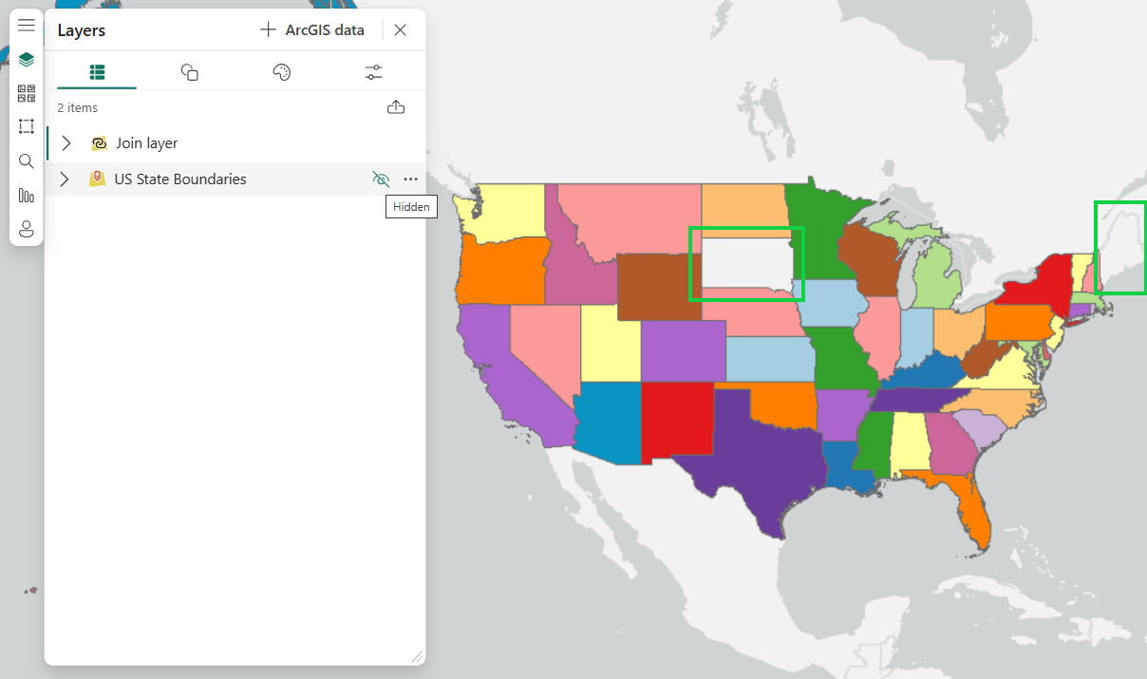Open the Layers panel icon in sidebar

pos(26,58)
